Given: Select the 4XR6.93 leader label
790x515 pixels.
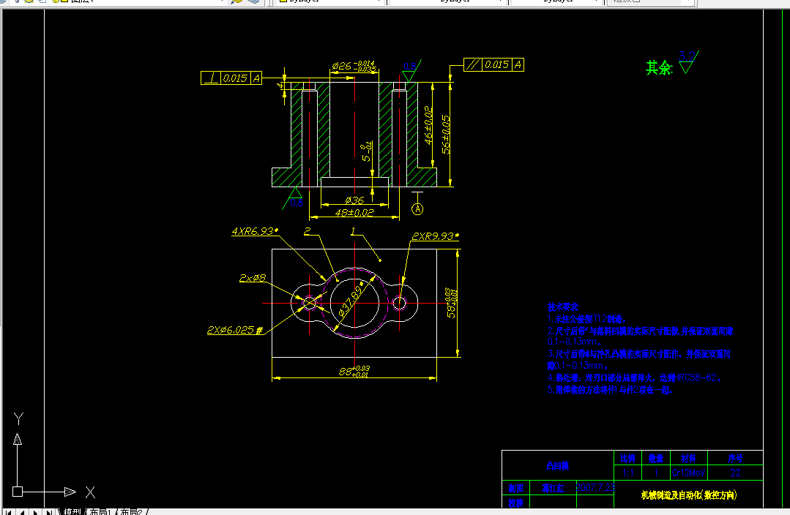Looking at the screenshot, I should pyautogui.click(x=255, y=231).
